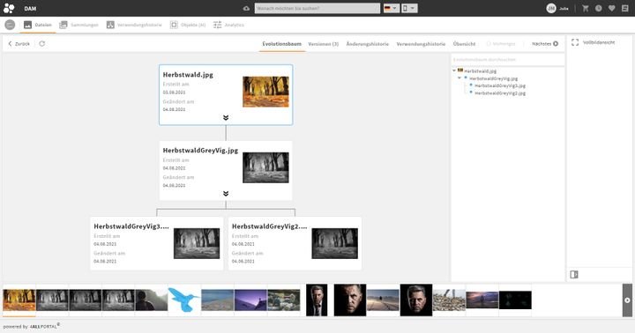Click the HerbstwaldGreyVig.jpg card title
Viewport: 635px width, 333px height.
click(200, 150)
